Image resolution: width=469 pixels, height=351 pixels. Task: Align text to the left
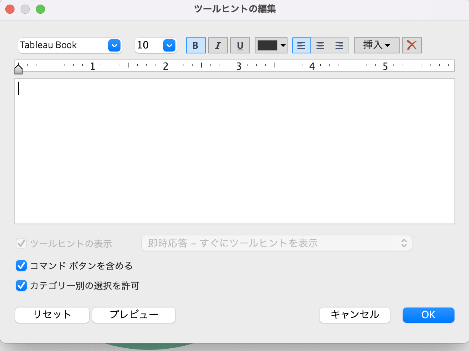coord(301,45)
